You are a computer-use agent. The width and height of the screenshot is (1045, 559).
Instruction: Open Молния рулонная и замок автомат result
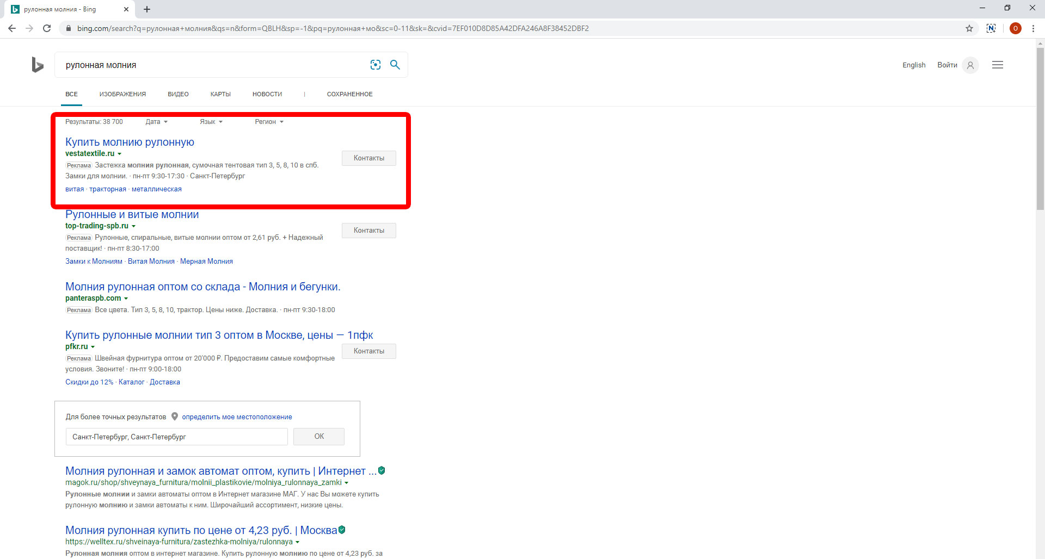click(221, 471)
